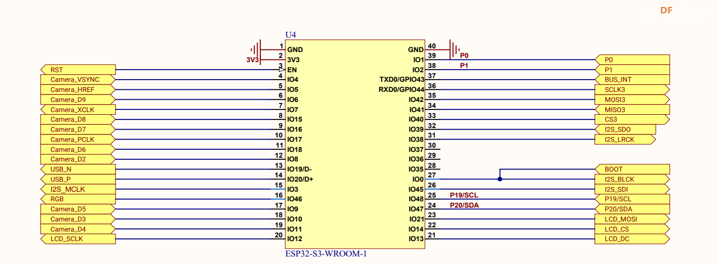Click the SCLK3 port label
Screen dimensions: 718x265
pyautogui.click(x=632, y=90)
